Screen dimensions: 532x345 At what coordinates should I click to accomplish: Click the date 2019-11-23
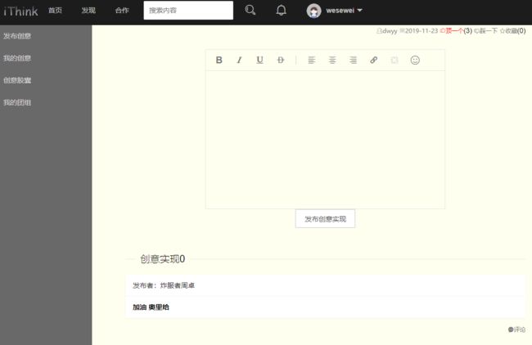[x=422, y=31]
